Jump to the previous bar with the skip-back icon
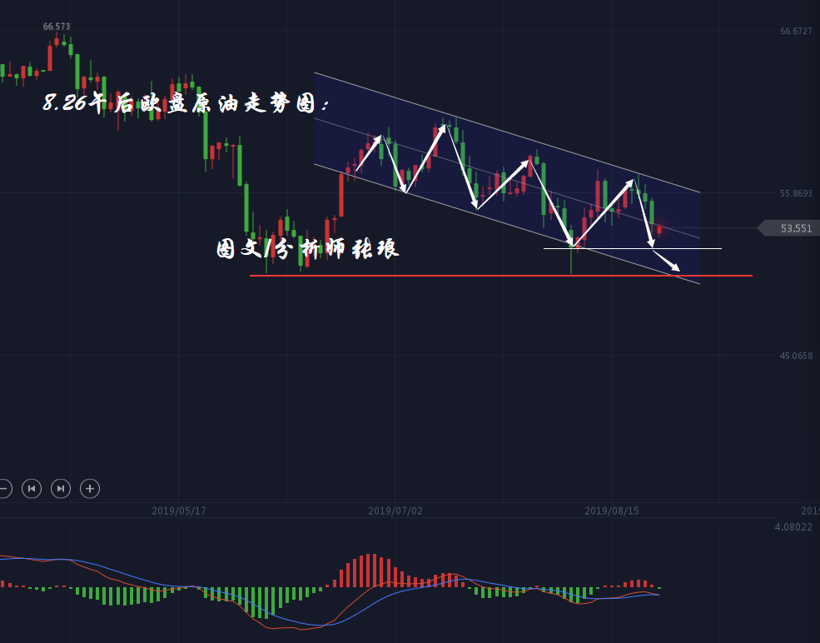 [x=32, y=489]
